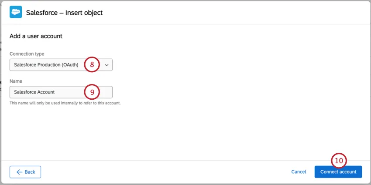Screen dimensions: 371x185
Task: Expand the Connection type chevron arrow
Action: [106, 65]
